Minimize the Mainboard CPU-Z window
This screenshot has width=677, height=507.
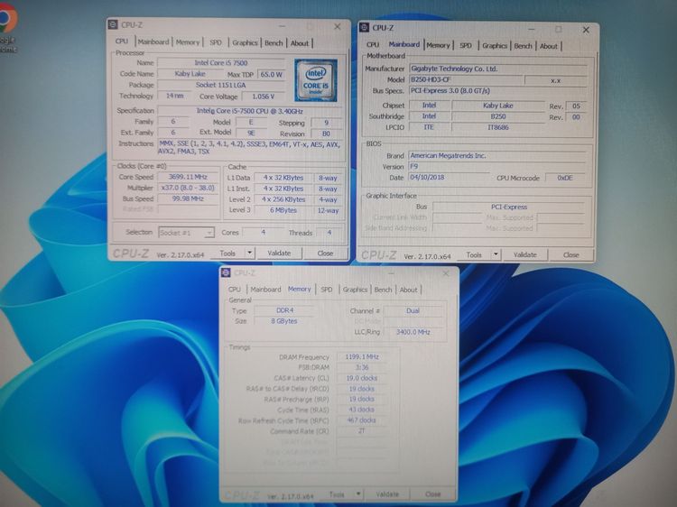coord(532,30)
